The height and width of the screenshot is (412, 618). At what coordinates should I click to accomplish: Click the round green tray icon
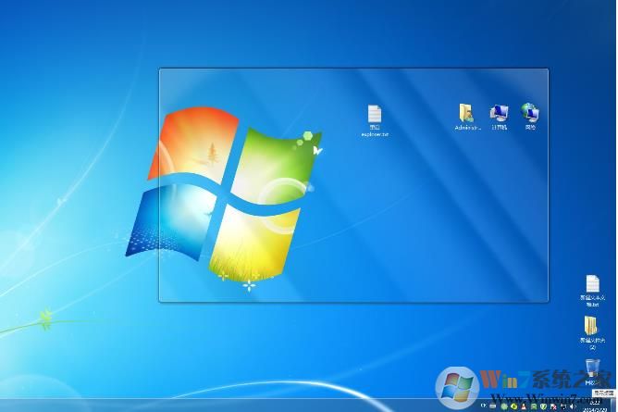(503, 406)
